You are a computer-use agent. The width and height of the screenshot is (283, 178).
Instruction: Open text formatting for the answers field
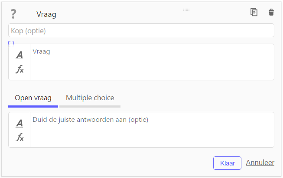point(20,123)
